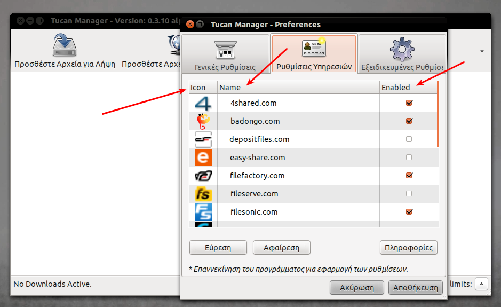Click the services list vertical scrollbar
Image resolution: width=501 pixels, height=307 pixels.
pos(438,114)
